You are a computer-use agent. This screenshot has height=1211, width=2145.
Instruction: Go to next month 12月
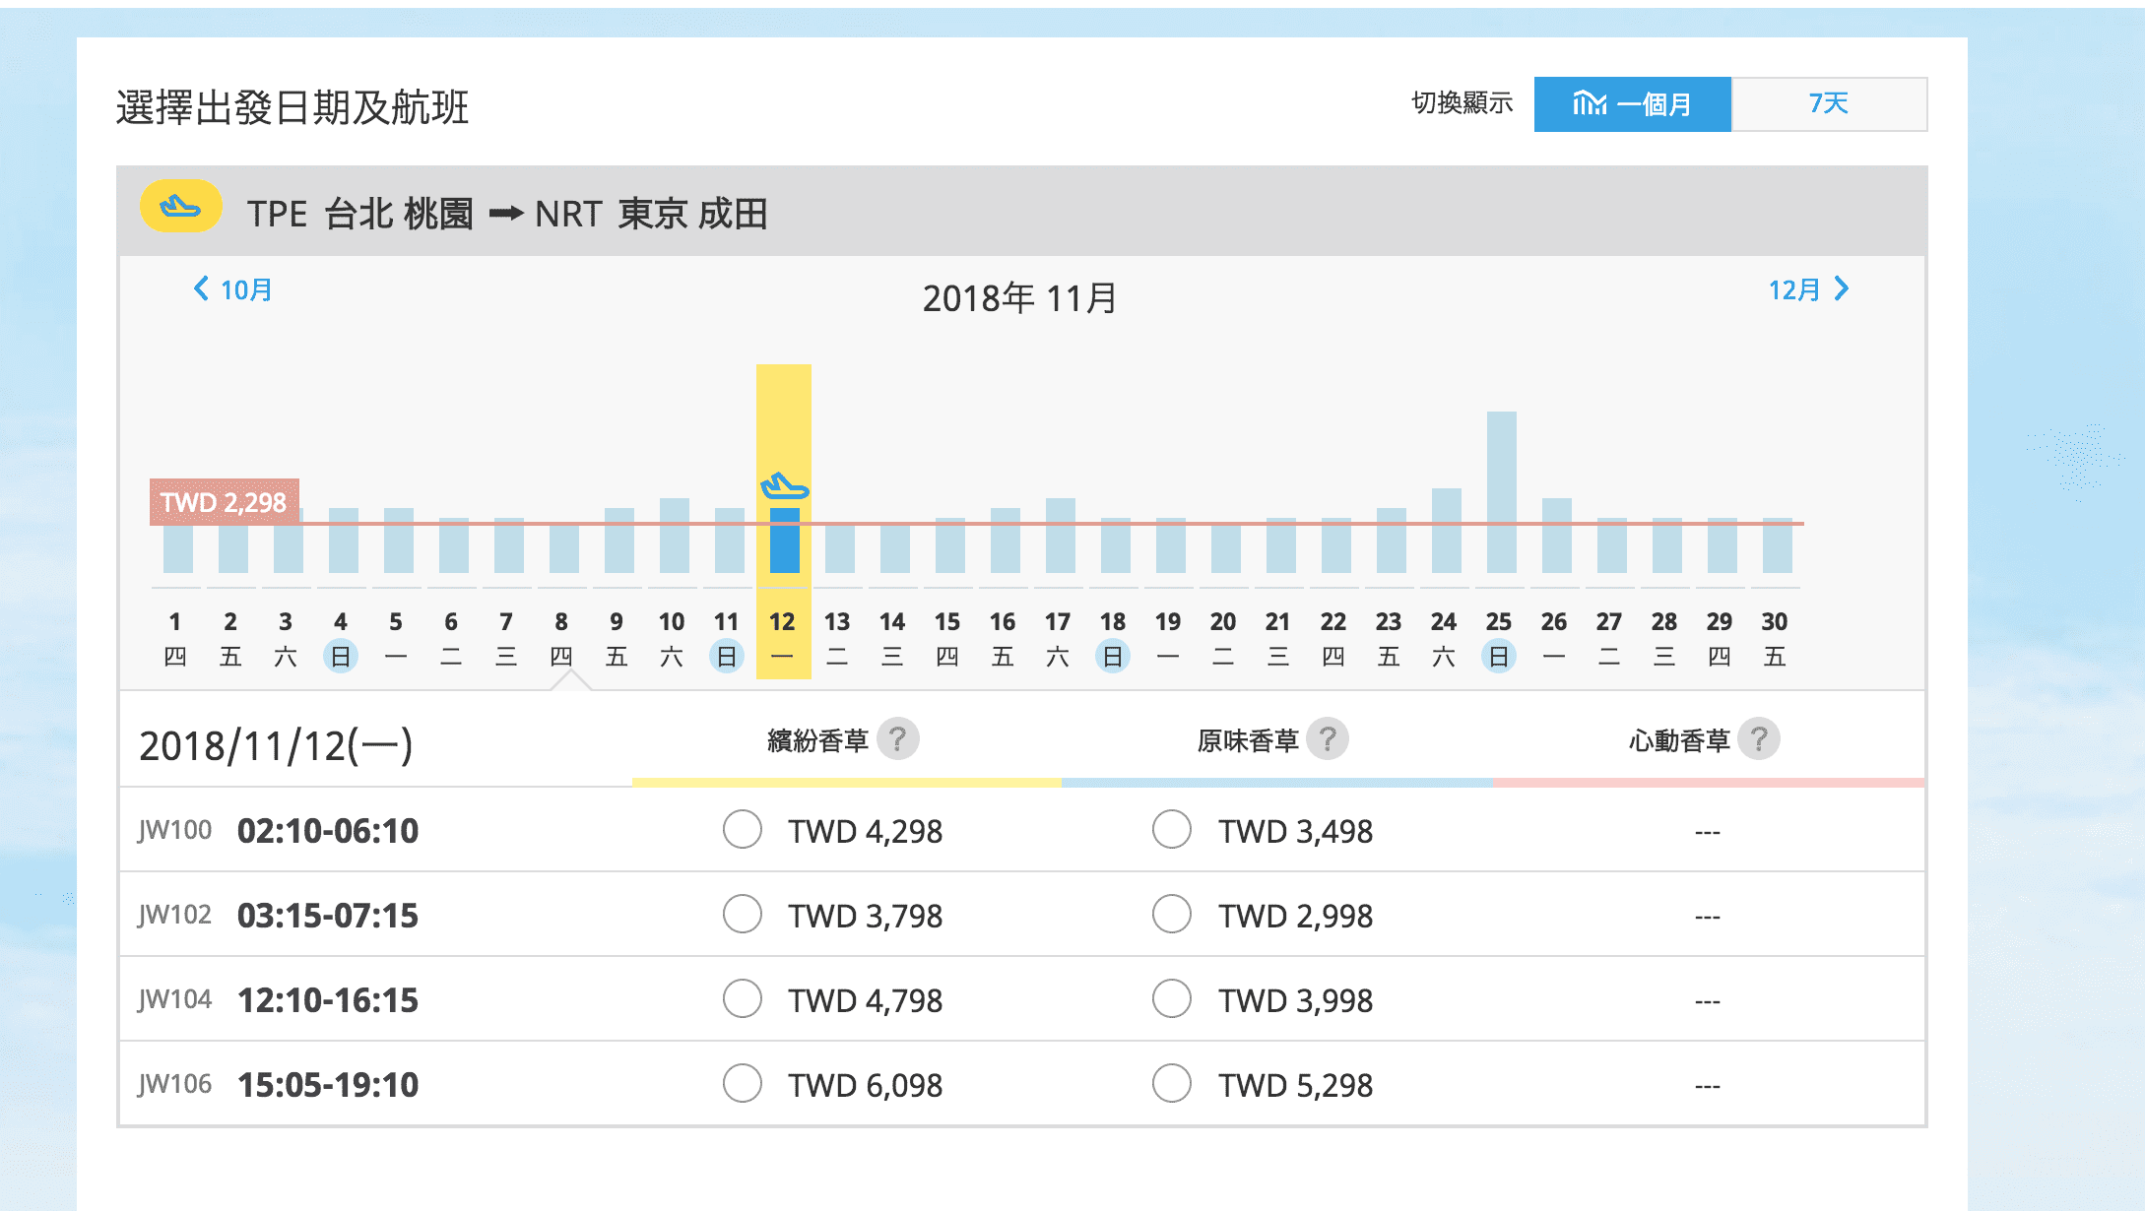point(1809,289)
